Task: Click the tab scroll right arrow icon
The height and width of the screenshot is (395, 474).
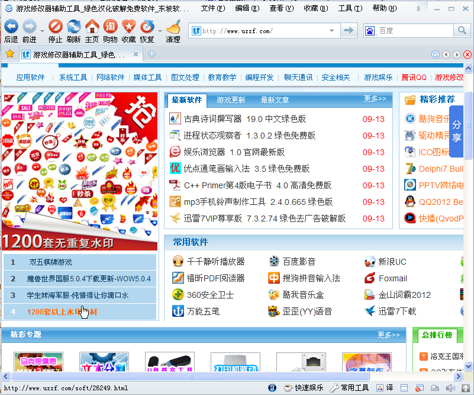Action: (457, 54)
